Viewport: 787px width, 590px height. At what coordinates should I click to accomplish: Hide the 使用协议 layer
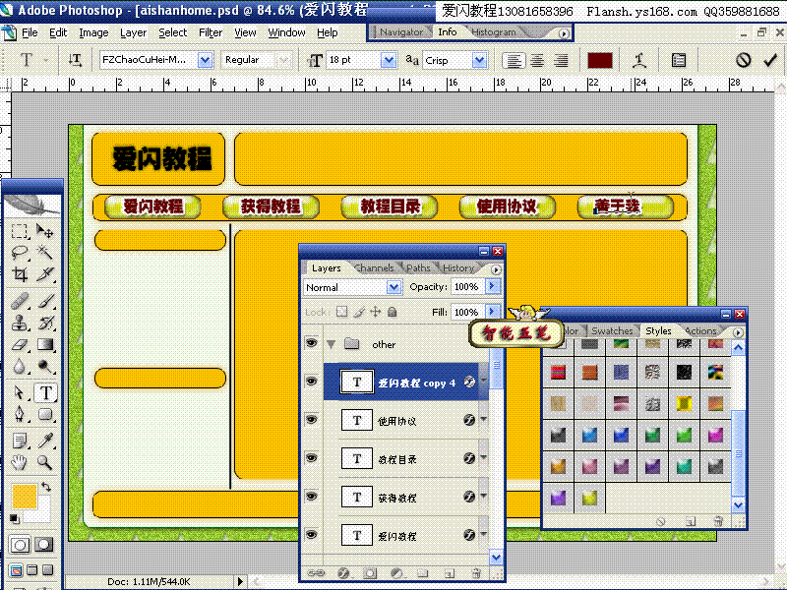click(312, 420)
